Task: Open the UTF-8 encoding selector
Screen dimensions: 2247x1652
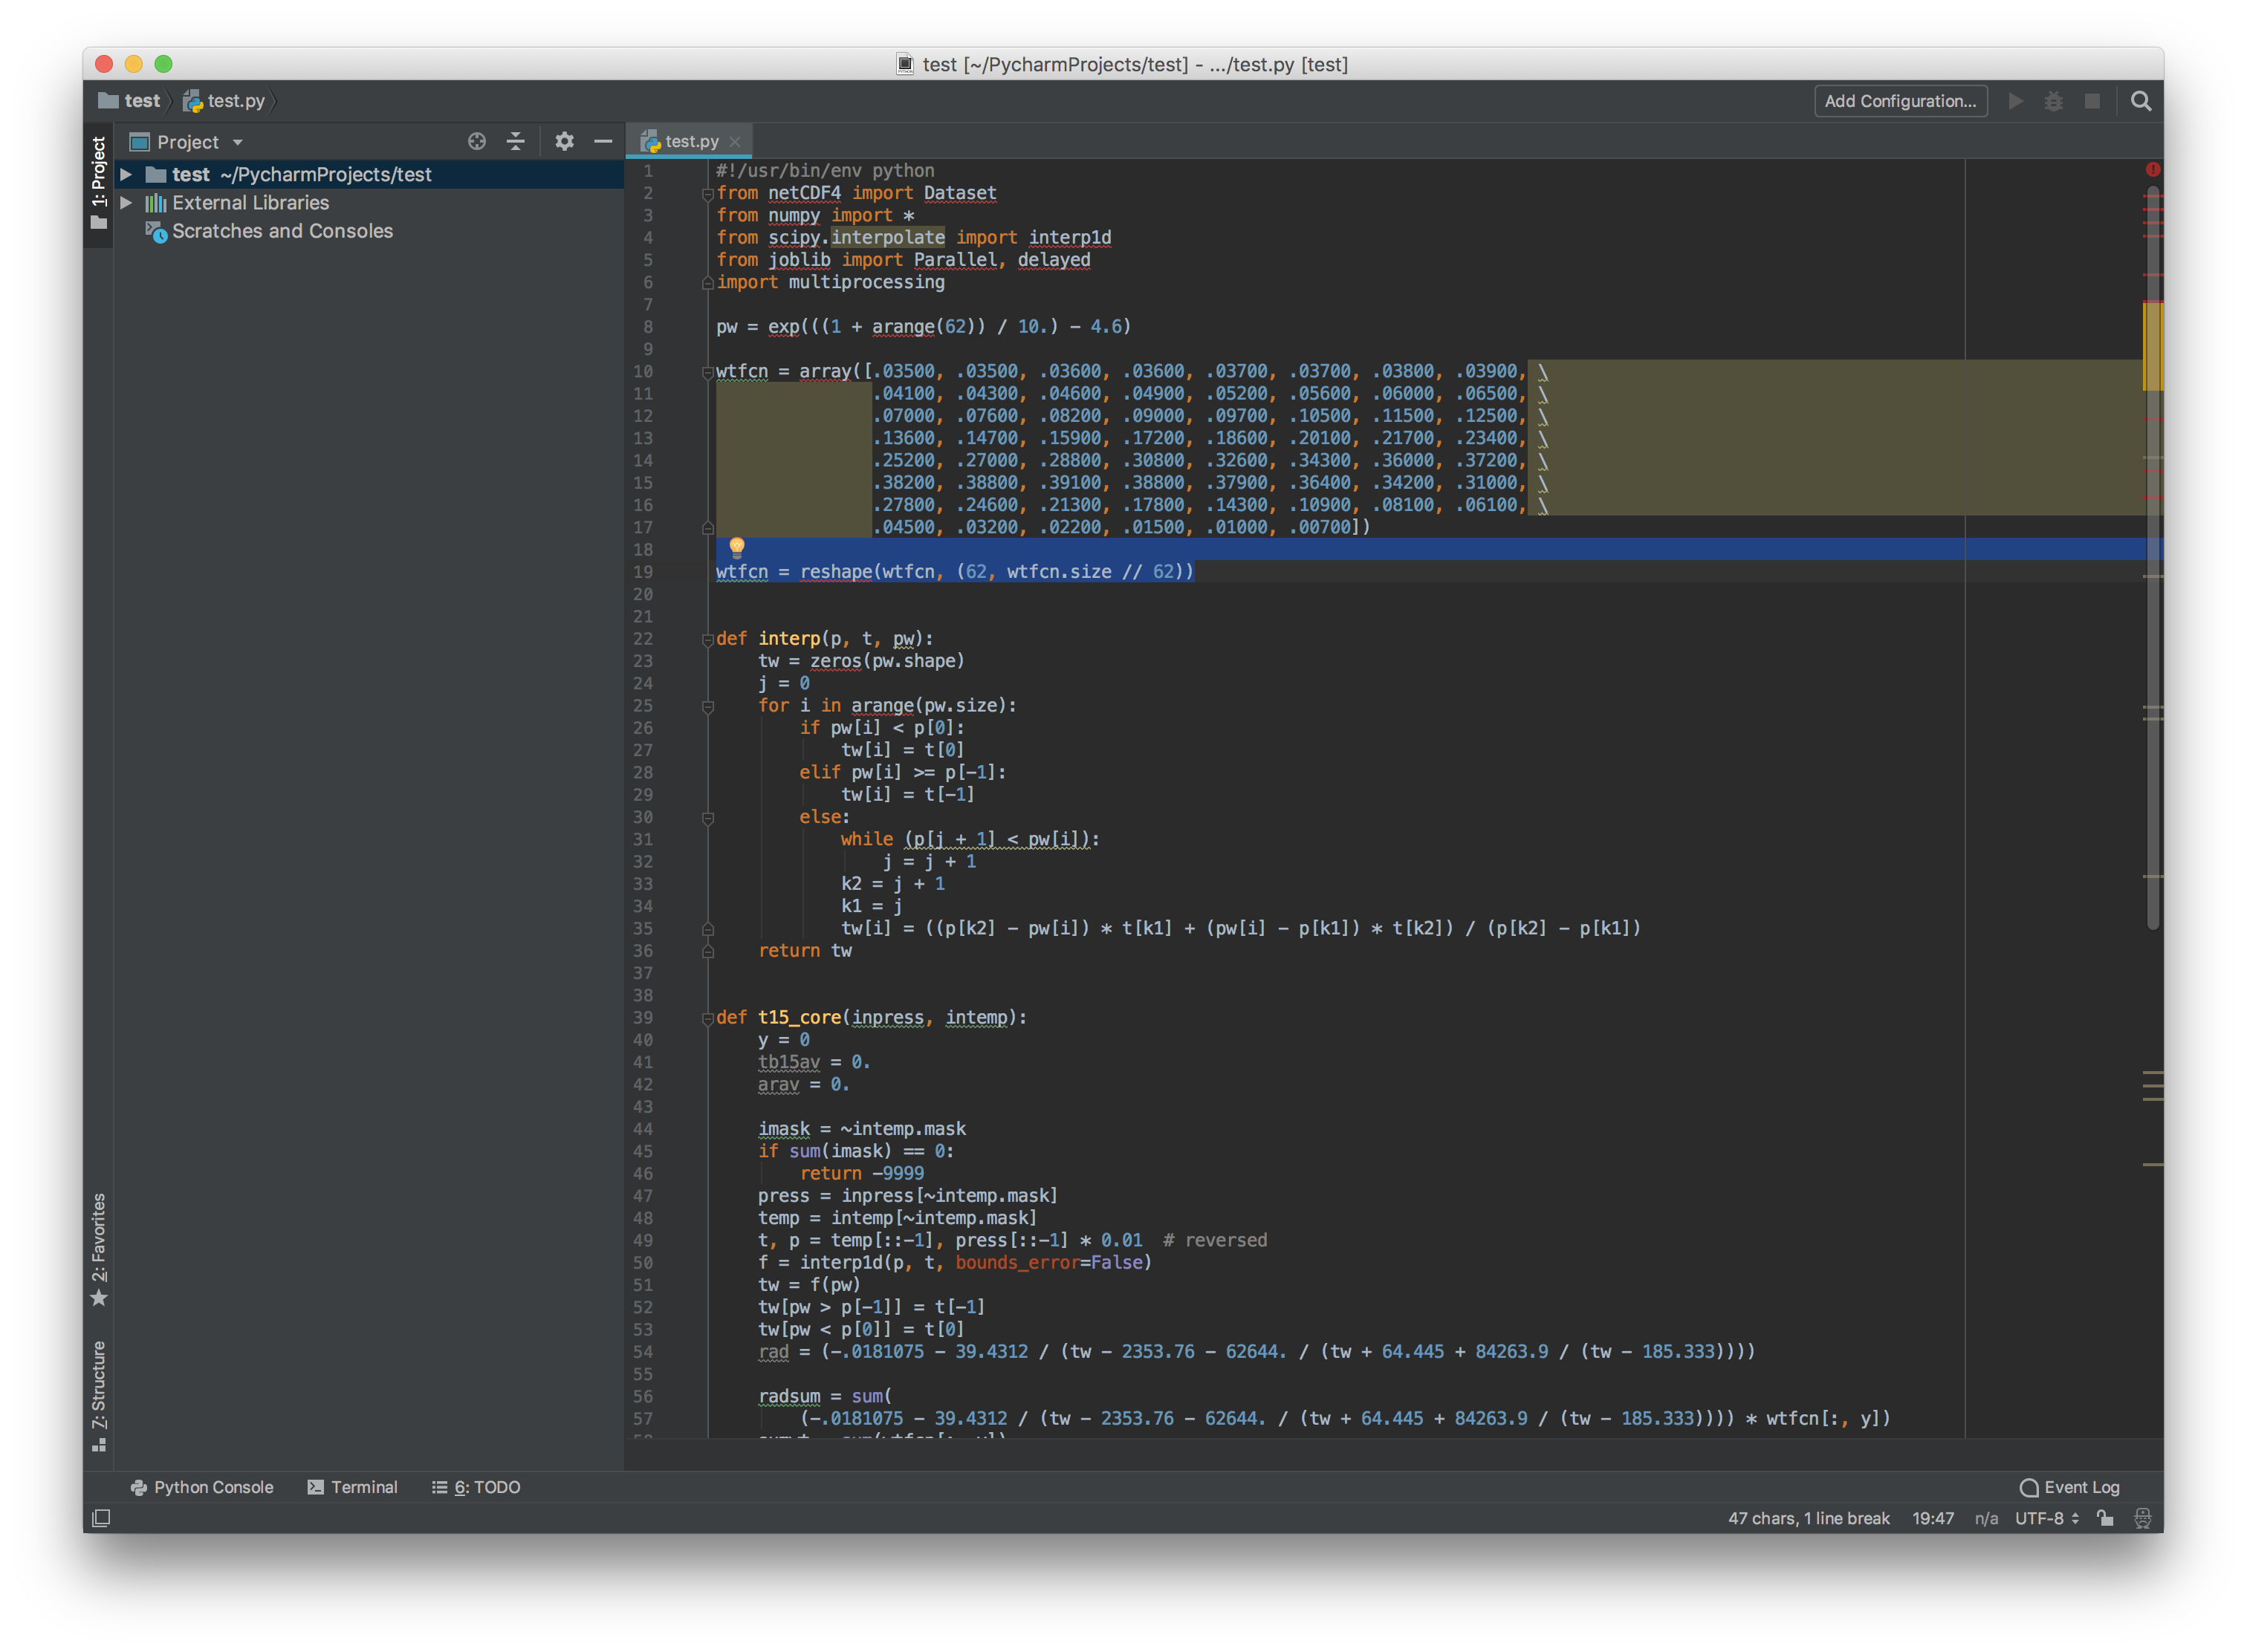Action: pos(2047,1518)
